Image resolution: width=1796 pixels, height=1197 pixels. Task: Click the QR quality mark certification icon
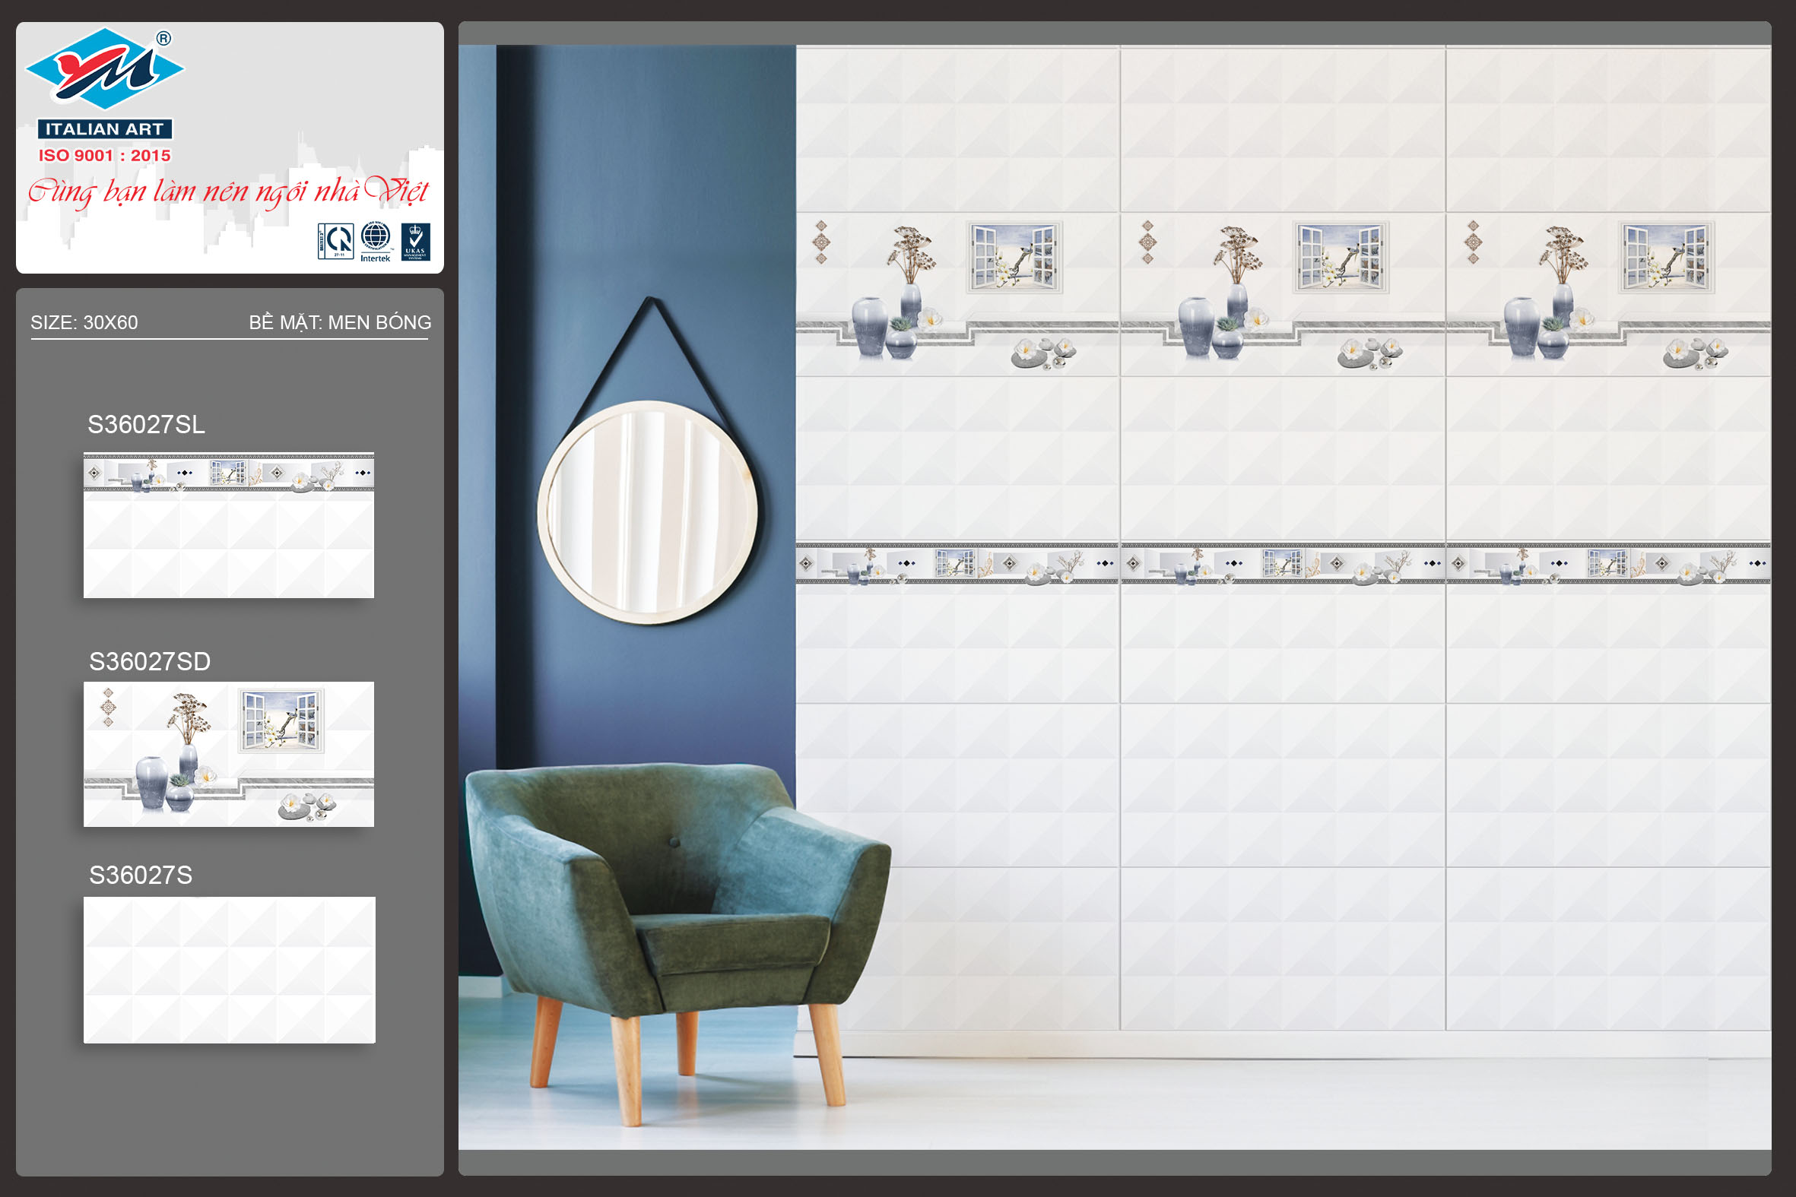pos(335,241)
